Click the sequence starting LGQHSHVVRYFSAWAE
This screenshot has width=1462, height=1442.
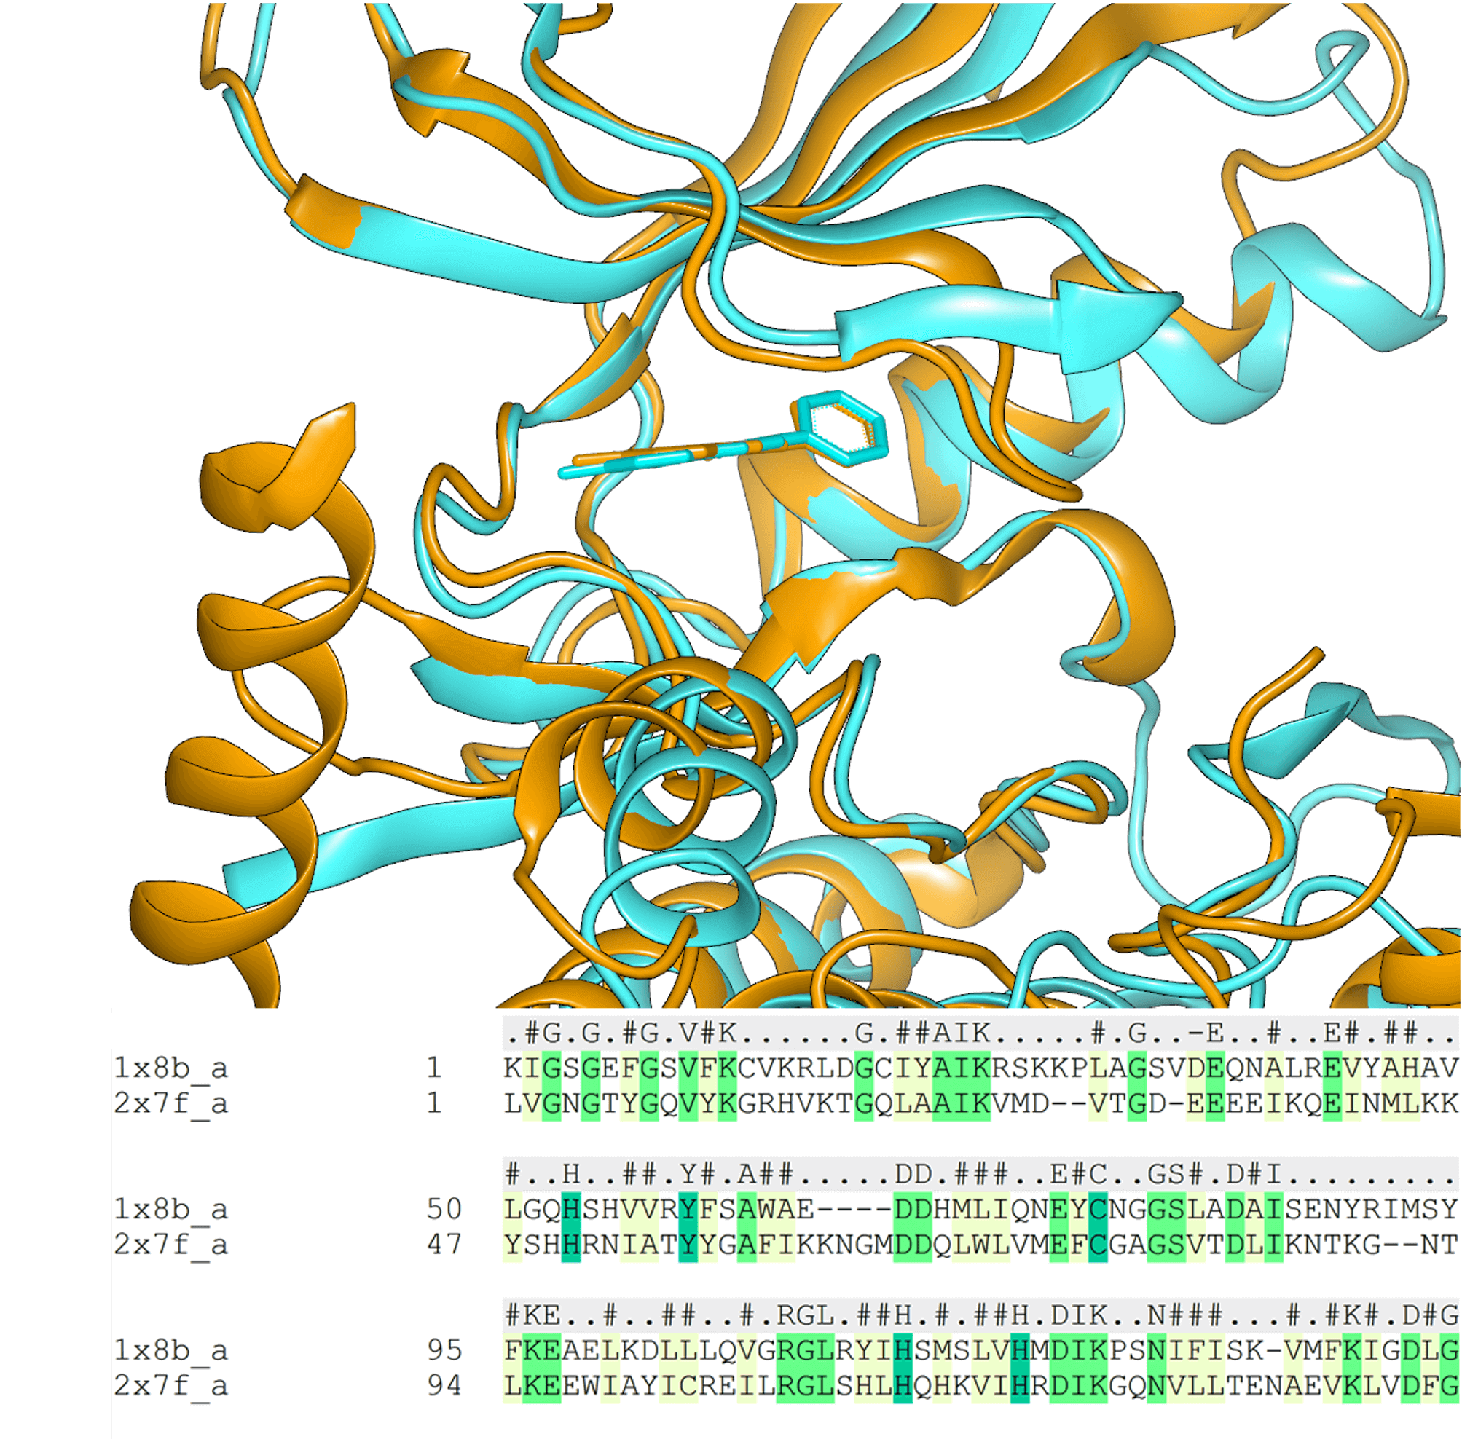click(x=980, y=1209)
